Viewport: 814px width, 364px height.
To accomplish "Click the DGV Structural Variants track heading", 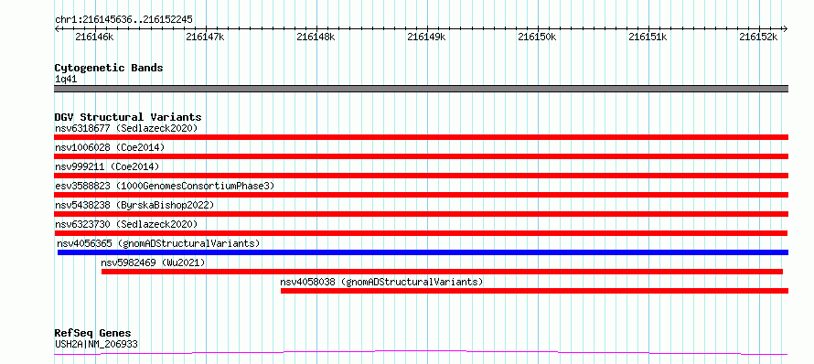I will [128, 117].
